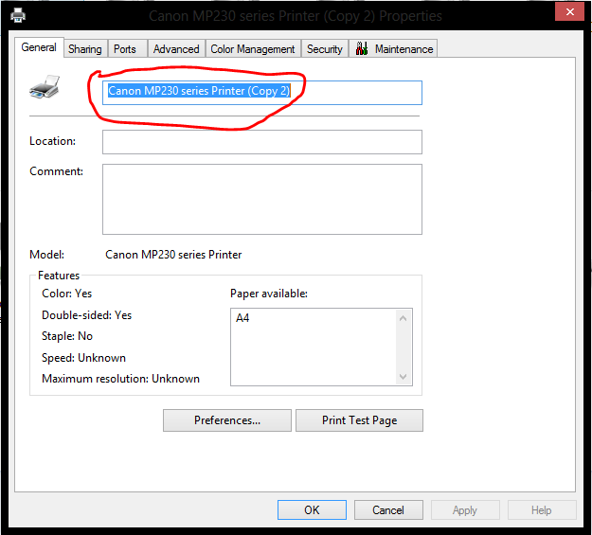This screenshot has height=535, width=592.
Task: Click the Location text field
Action: click(262, 142)
